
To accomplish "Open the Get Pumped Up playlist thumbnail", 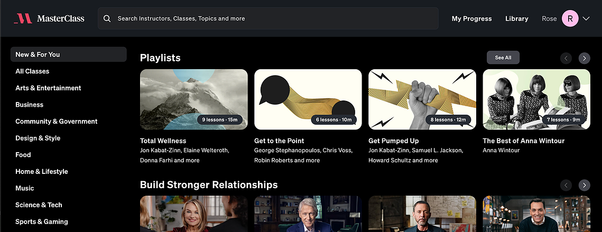I will [422, 99].
